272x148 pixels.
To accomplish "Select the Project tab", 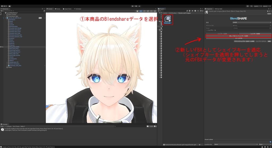I will click(x=161, y=9).
